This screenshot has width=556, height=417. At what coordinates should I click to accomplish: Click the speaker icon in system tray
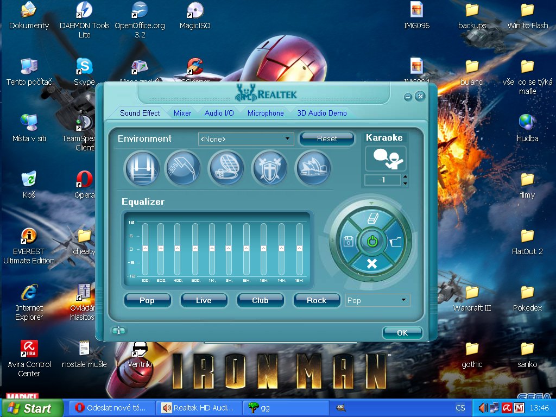pyautogui.click(x=483, y=408)
